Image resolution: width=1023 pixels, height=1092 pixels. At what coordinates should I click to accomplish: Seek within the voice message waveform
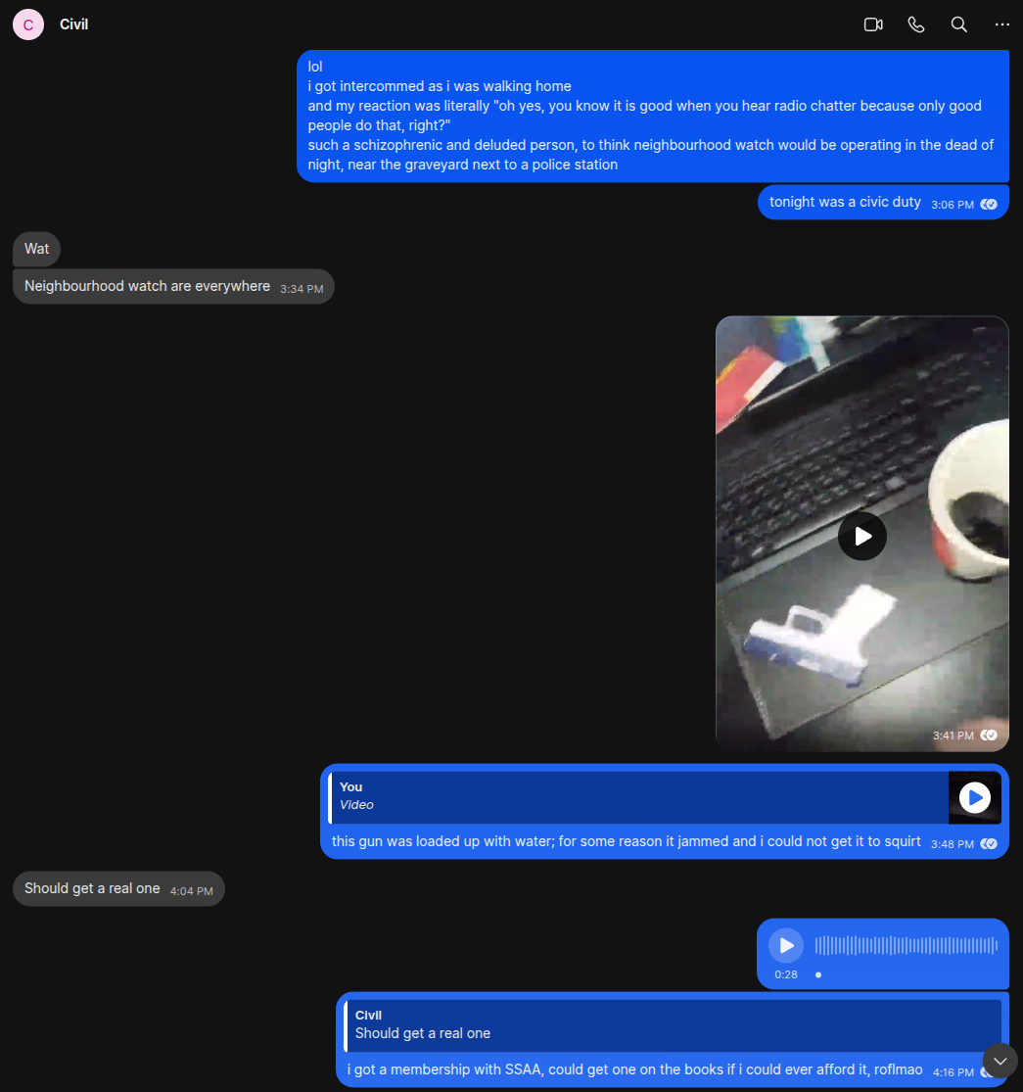907,945
